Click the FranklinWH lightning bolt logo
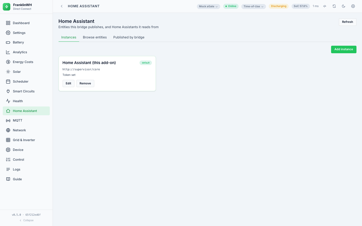362x226 pixels. 7,7
